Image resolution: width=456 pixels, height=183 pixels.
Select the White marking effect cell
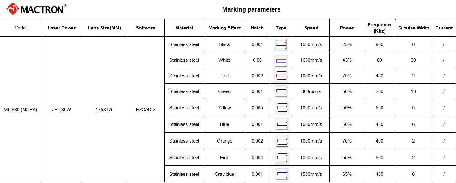pos(224,60)
